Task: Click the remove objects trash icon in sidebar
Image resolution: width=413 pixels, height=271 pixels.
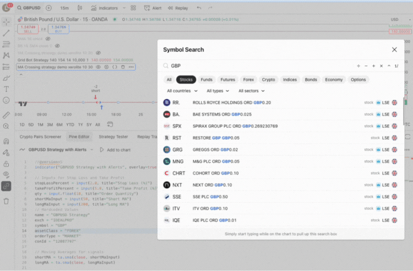Action: [x=6, y=201]
